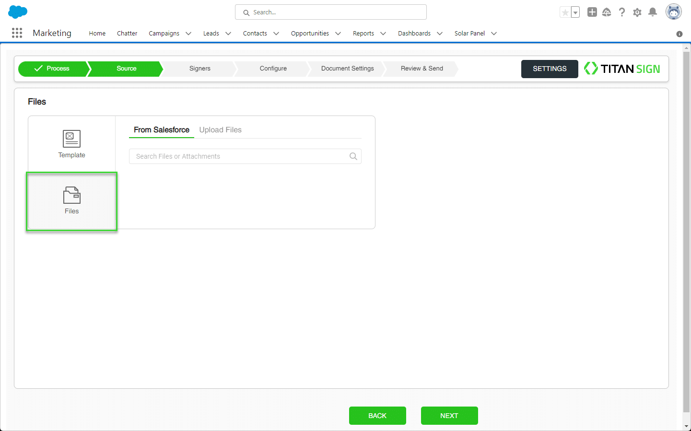
Task: Open the Reports tab
Action: tap(363, 33)
